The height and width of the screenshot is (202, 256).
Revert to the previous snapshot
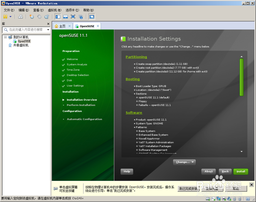tap(39, 17)
